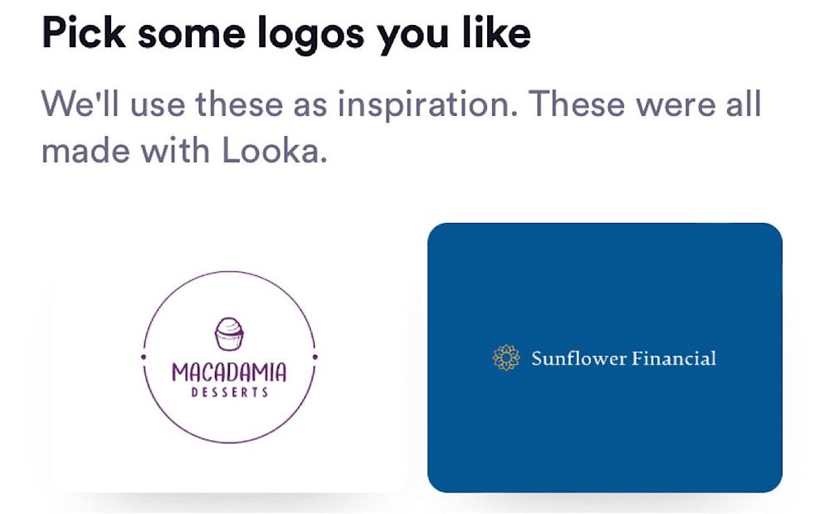Click the word Looka in the subtitle
The width and height of the screenshot is (834, 514).
[x=269, y=151]
